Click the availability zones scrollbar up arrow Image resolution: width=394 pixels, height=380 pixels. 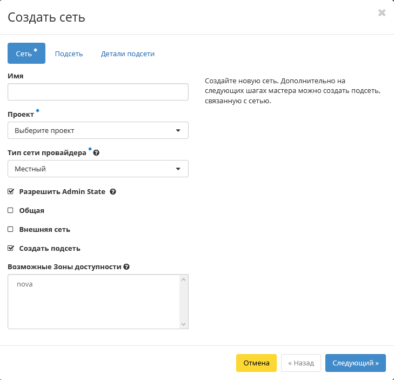click(184, 279)
